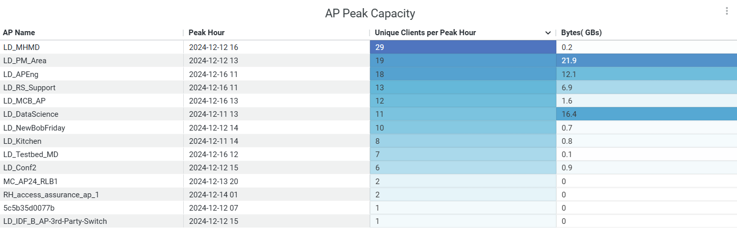Open the three-dot tile options menu

tap(727, 11)
